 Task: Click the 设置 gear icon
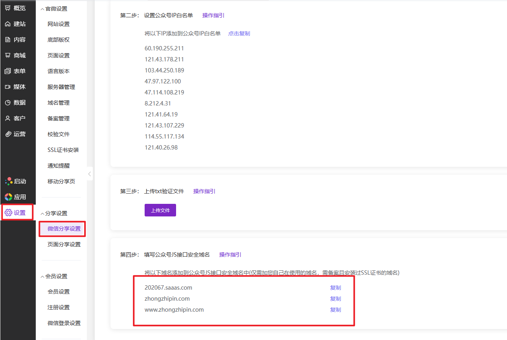point(8,213)
